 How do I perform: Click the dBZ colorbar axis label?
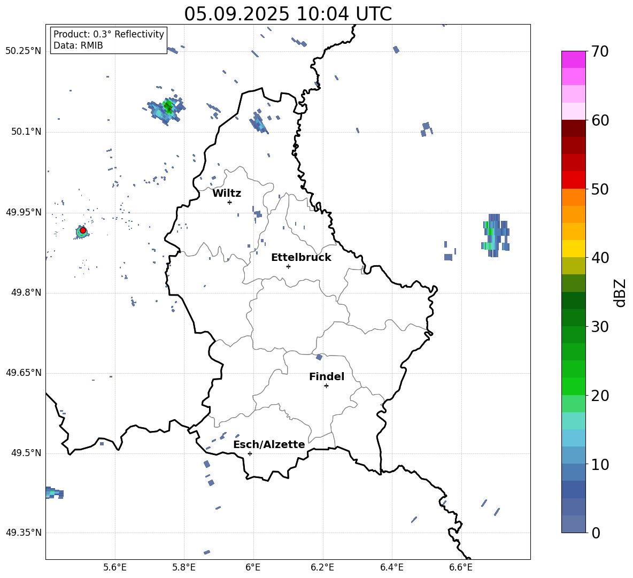pyautogui.click(x=620, y=292)
